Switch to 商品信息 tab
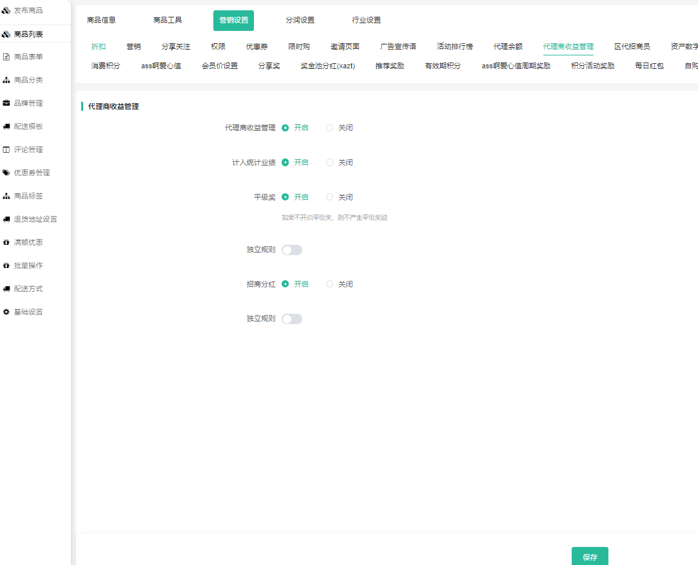The width and height of the screenshot is (698, 565). click(x=101, y=20)
